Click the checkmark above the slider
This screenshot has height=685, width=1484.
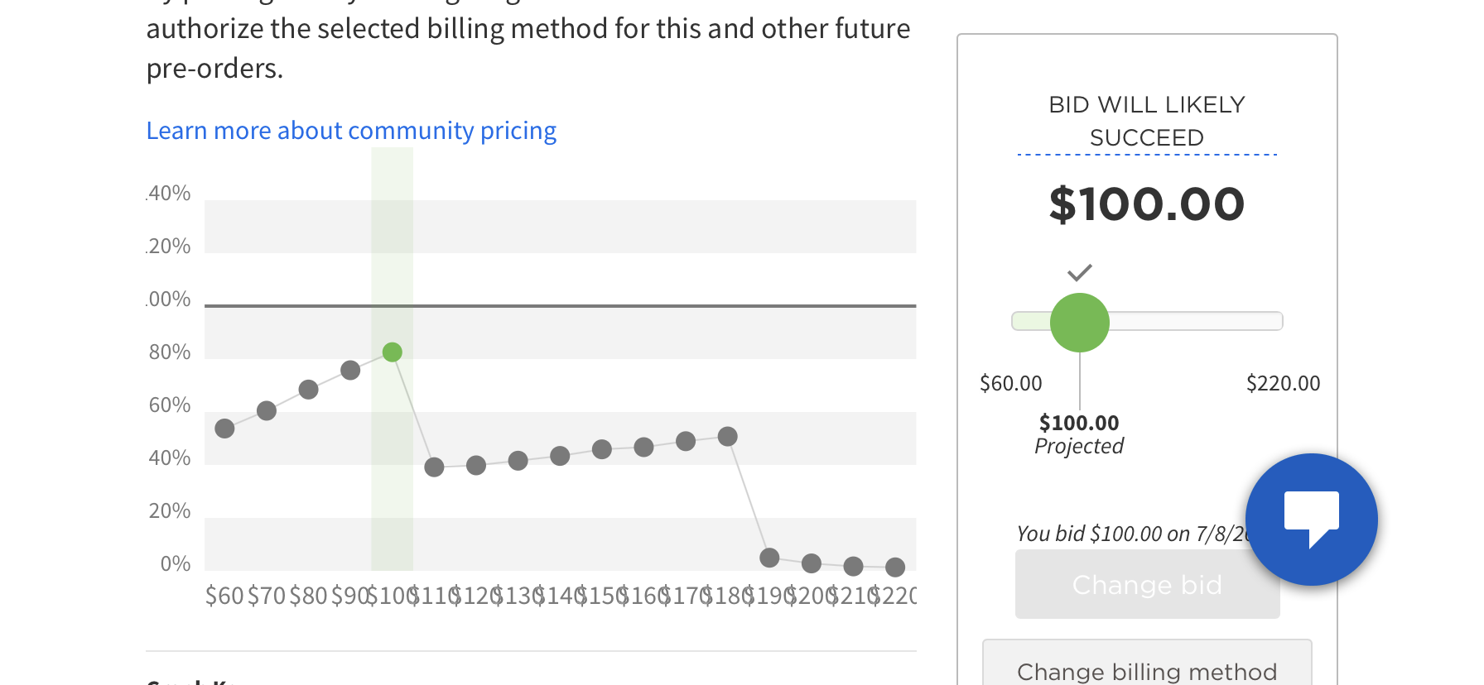point(1079,272)
